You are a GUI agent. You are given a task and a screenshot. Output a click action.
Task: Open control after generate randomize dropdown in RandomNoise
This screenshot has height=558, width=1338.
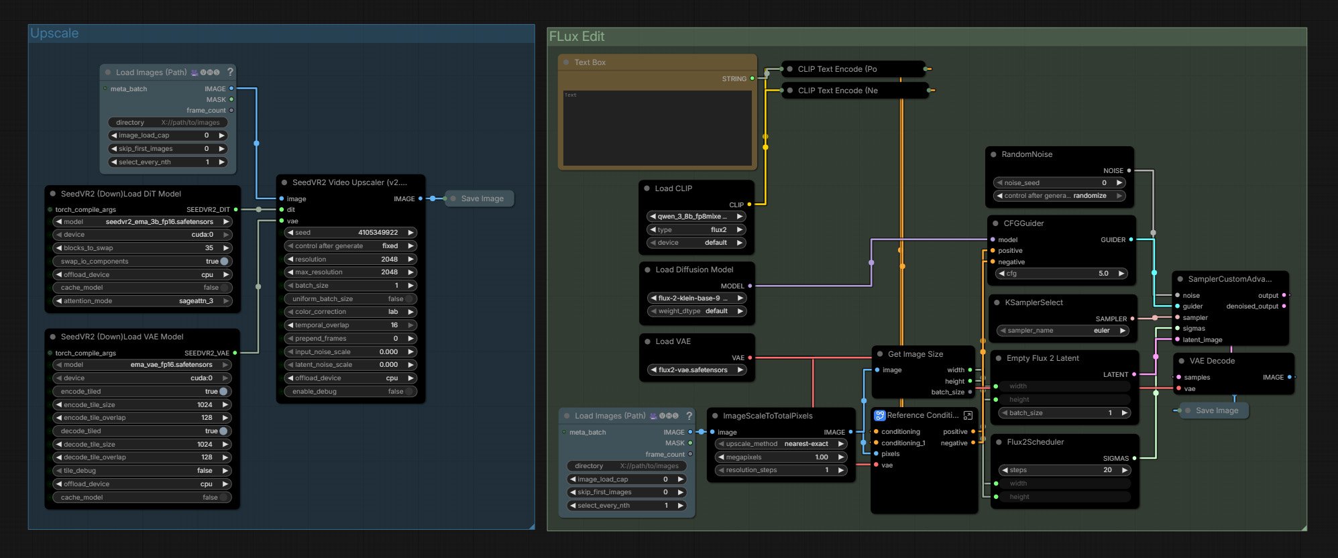coord(1059,196)
